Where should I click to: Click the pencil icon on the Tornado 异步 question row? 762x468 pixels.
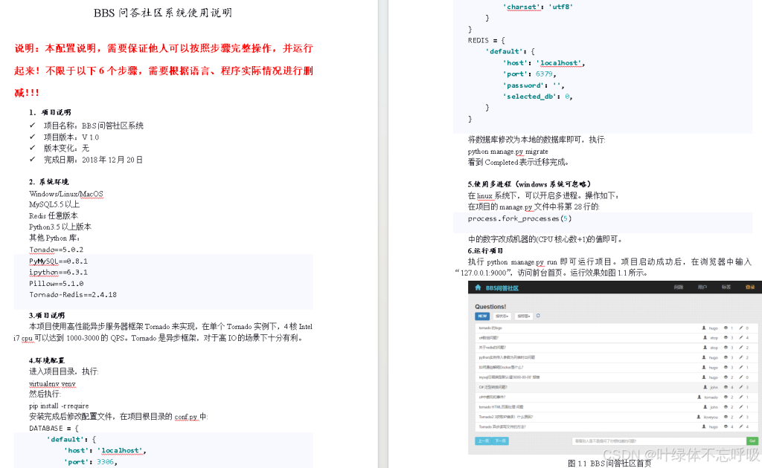coord(740,426)
